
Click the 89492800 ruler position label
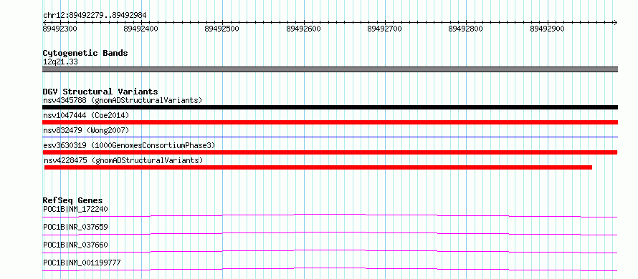[x=465, y=29]
